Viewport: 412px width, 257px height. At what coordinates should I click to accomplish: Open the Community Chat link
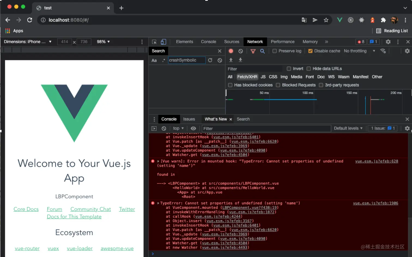tap(90, 209)
